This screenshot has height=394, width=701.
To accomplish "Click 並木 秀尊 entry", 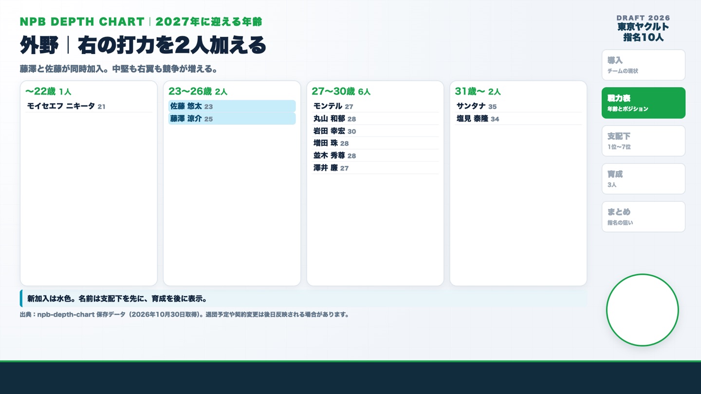I will point(375,156).
